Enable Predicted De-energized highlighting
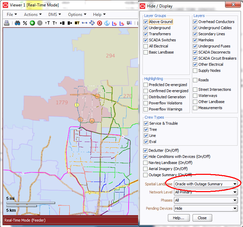 146,85
